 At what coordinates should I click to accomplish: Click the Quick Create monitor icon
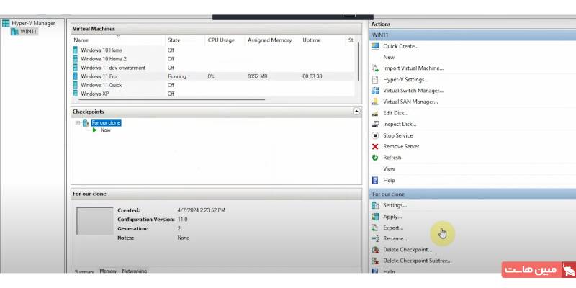375,46
